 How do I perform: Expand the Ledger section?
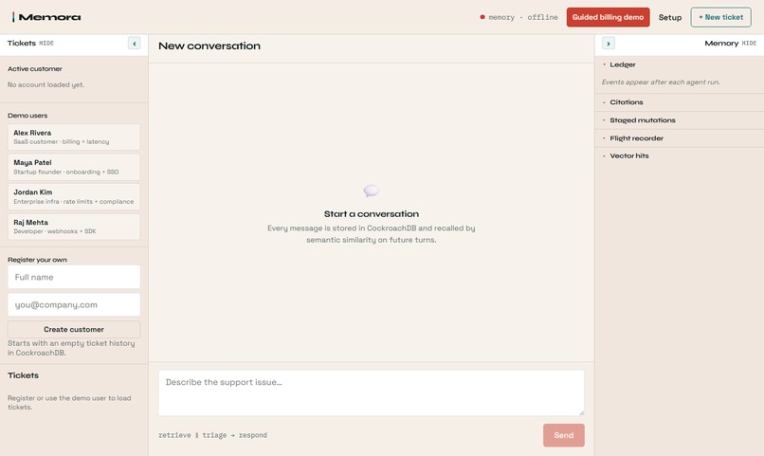[680, 64]
